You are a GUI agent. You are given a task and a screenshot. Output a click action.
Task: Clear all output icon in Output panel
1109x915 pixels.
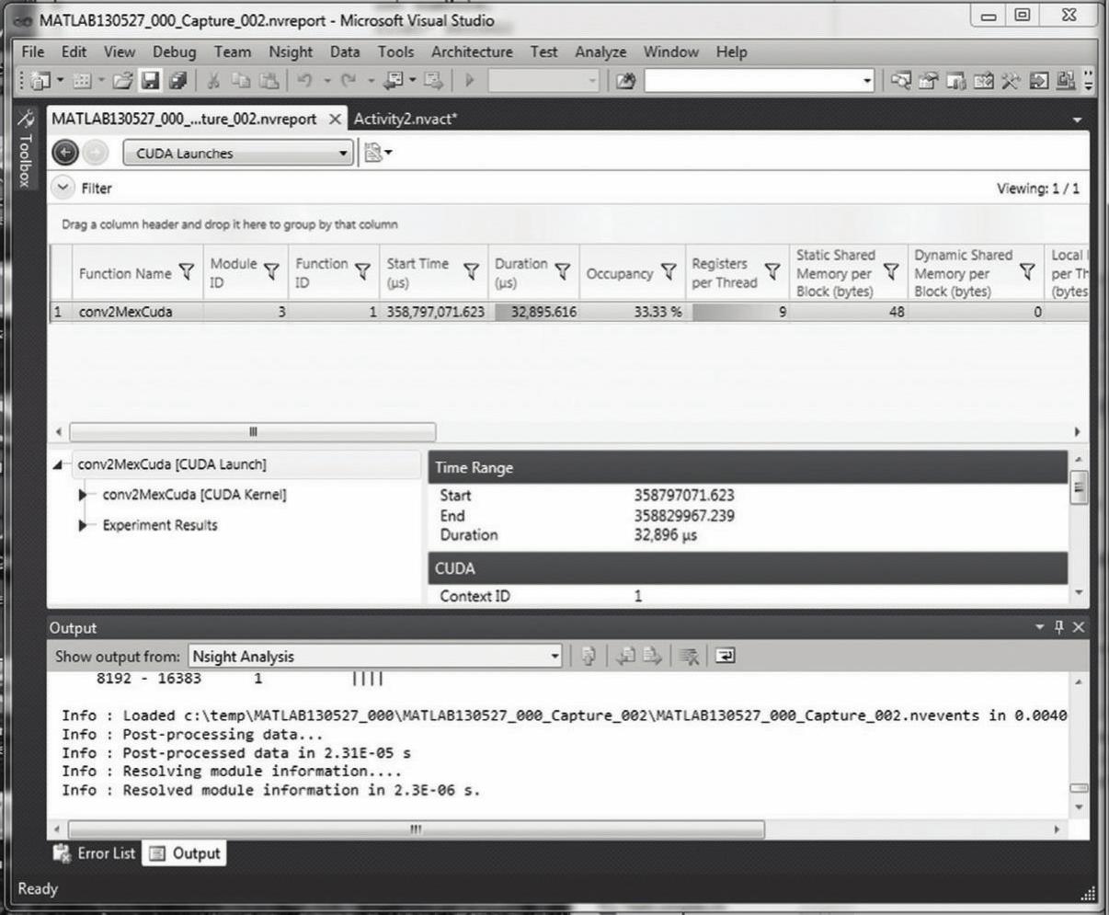pyautogui.click(x=689, y=656)
